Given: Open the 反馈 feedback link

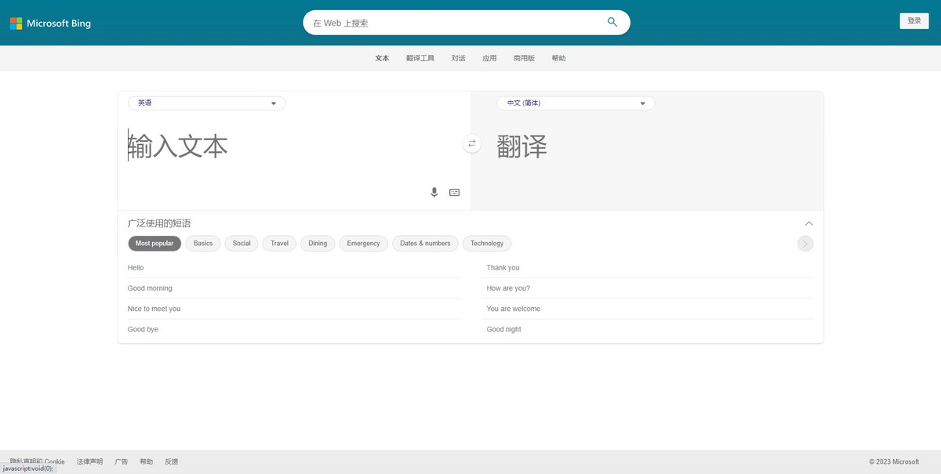Looking at the screenshot, I should pyautogui.click(x=171, y=461).
